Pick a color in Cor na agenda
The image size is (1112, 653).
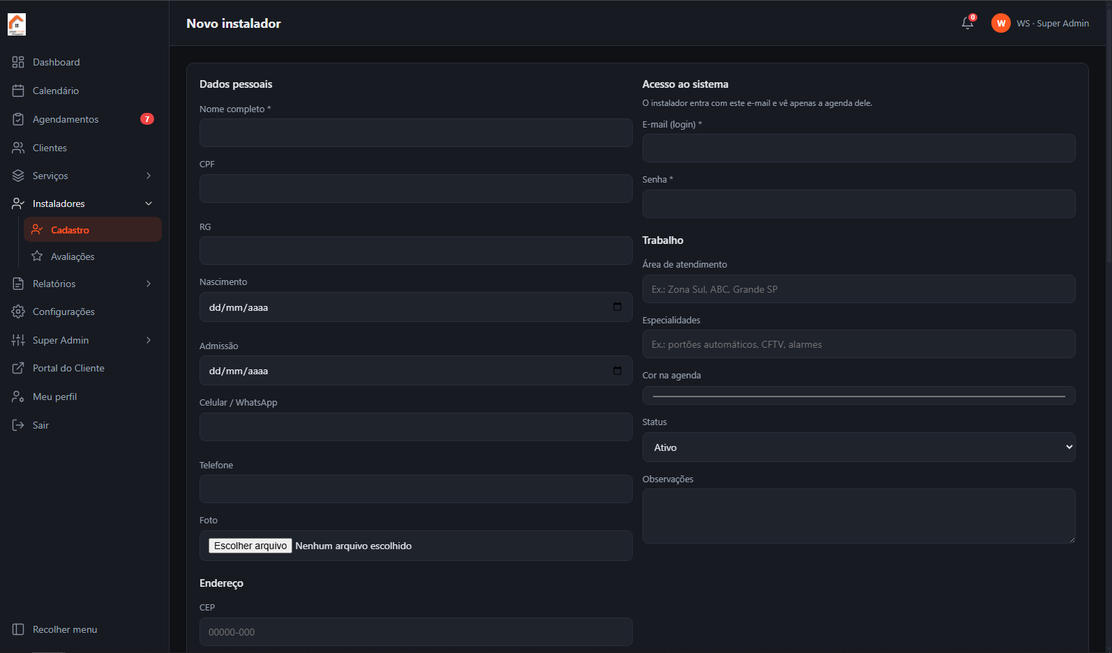(x=859, y=396)
